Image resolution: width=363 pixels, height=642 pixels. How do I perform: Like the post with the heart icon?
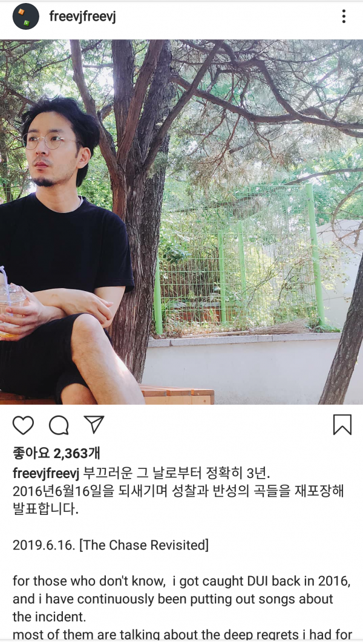(x=24, y=425)
